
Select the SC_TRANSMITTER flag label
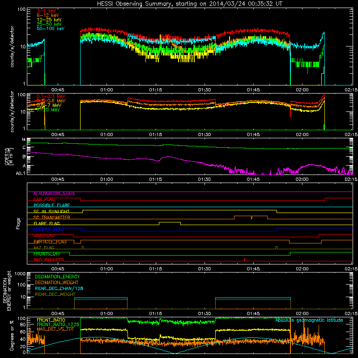(x=51, y=217)
